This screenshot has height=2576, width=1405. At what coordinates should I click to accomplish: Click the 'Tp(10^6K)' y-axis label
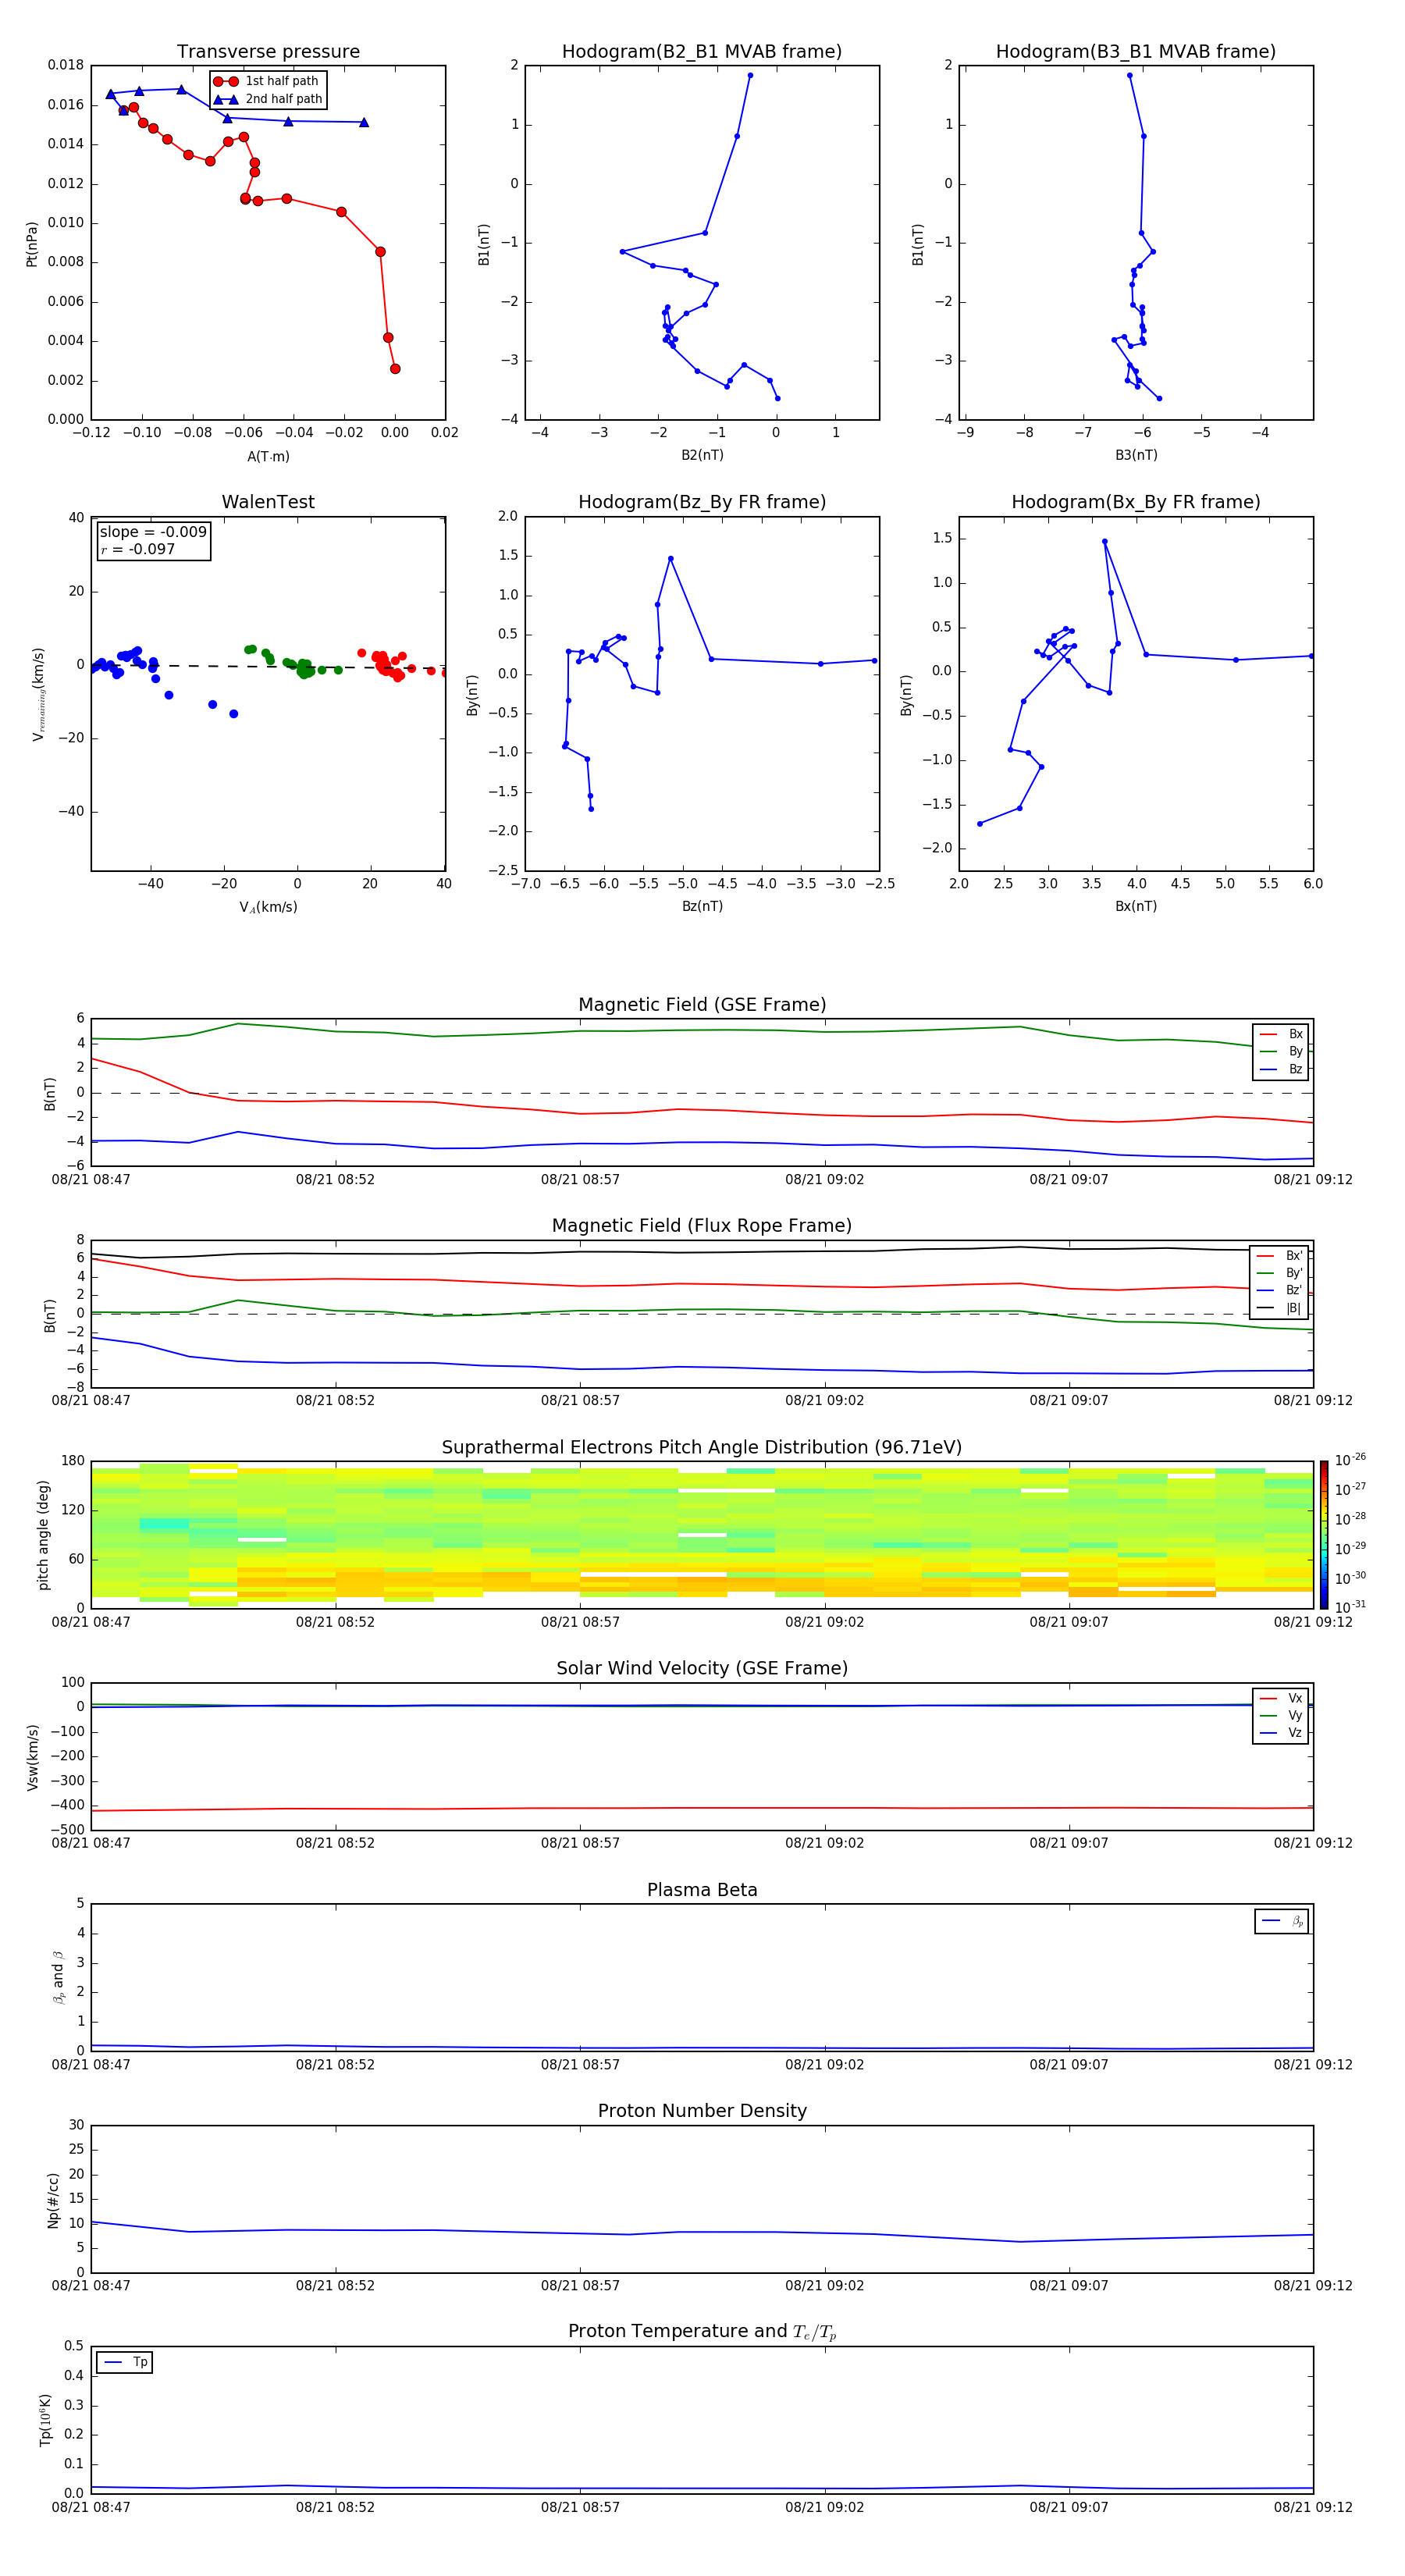click(45, 2420)
